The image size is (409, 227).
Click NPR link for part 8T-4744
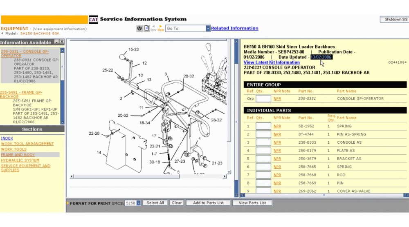pos(277,134)
